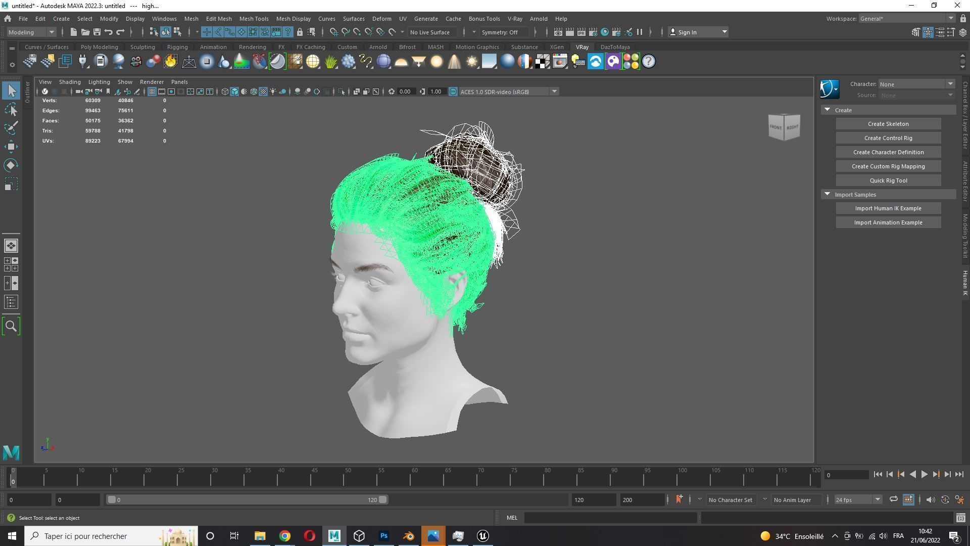Open the ACES 1.0 SDR-video view transform dropdown
This screenshot has height=546, width=970.
(508, 92)
